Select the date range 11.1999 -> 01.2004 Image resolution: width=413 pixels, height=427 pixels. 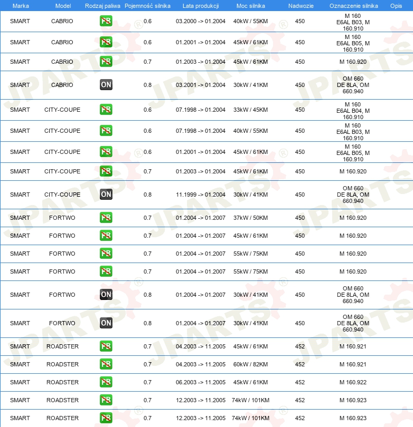click(201, 195)
